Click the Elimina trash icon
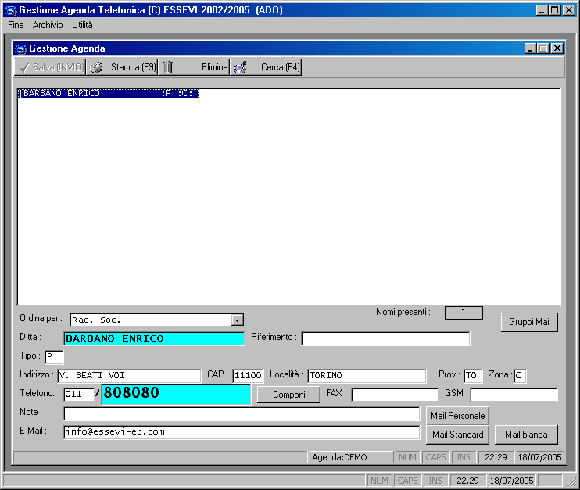580x490 pixels. (x=168, y=68)
